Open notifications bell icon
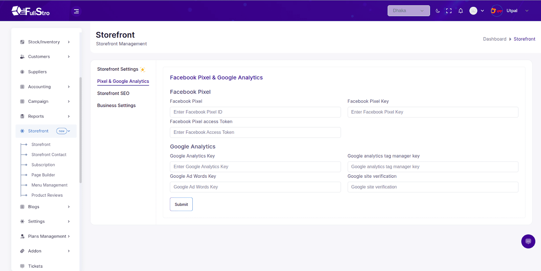The height and width of the screenshot is (271, 541). click(461, 11)
